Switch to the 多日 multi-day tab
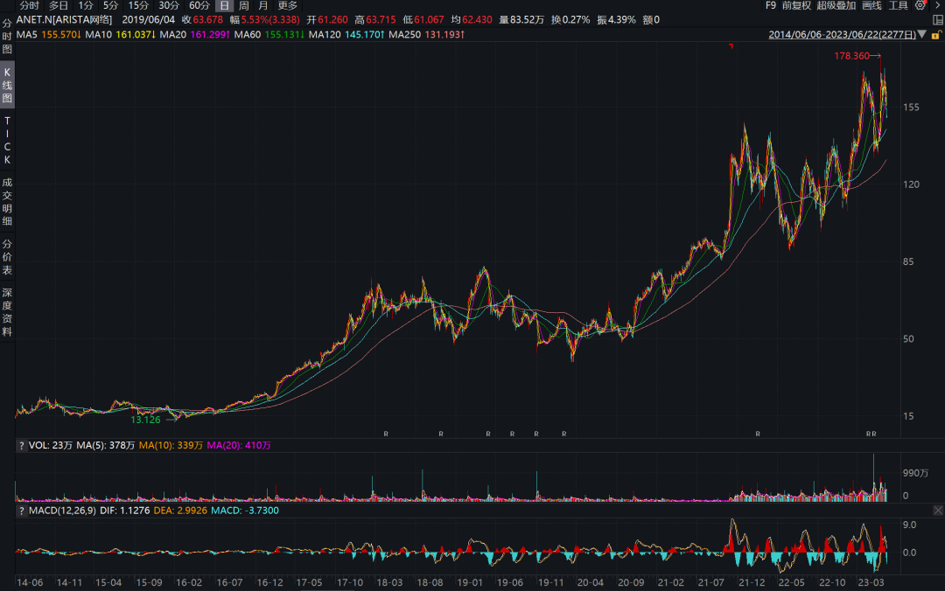Image resolution: width=945 pixels, height=591 pixels. click(59, 5)
